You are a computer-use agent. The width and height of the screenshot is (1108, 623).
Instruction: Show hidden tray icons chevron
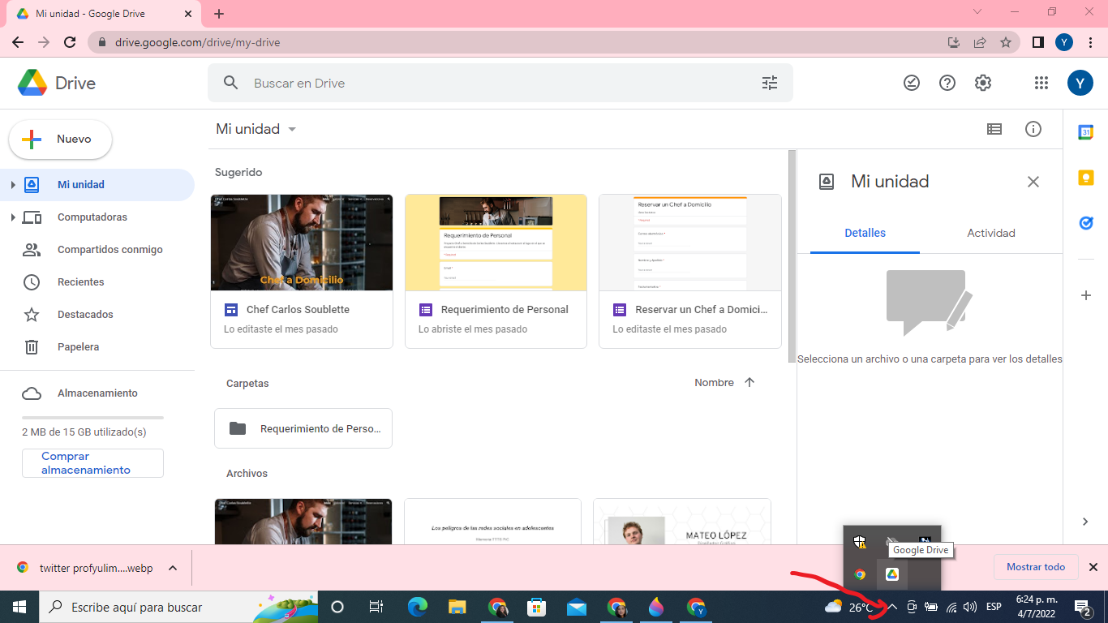click(x=892, y=607)
